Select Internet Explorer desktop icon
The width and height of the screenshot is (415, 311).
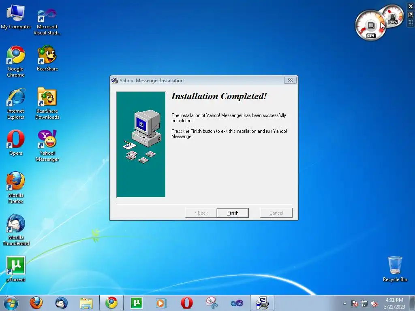16,104
